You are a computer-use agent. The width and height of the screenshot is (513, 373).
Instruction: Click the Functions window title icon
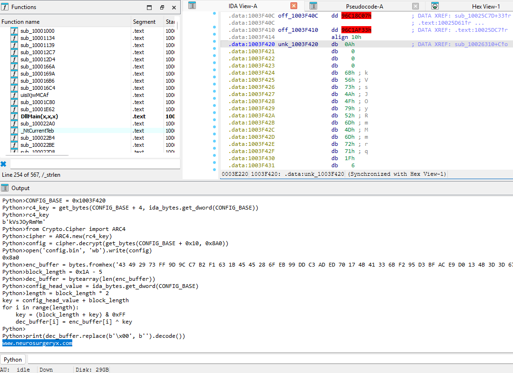pos(5,7)
